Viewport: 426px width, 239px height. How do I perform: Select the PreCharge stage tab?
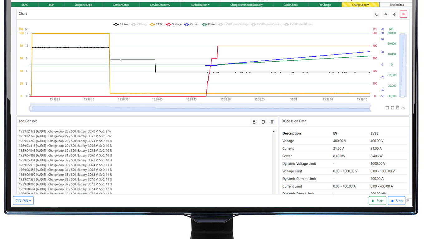pyautogui.click(x=325, y=5)
